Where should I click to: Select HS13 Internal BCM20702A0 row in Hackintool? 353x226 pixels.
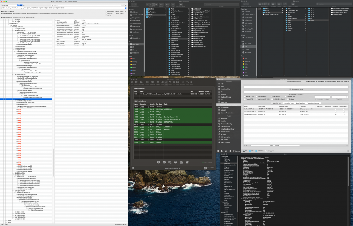coord(173,122)
